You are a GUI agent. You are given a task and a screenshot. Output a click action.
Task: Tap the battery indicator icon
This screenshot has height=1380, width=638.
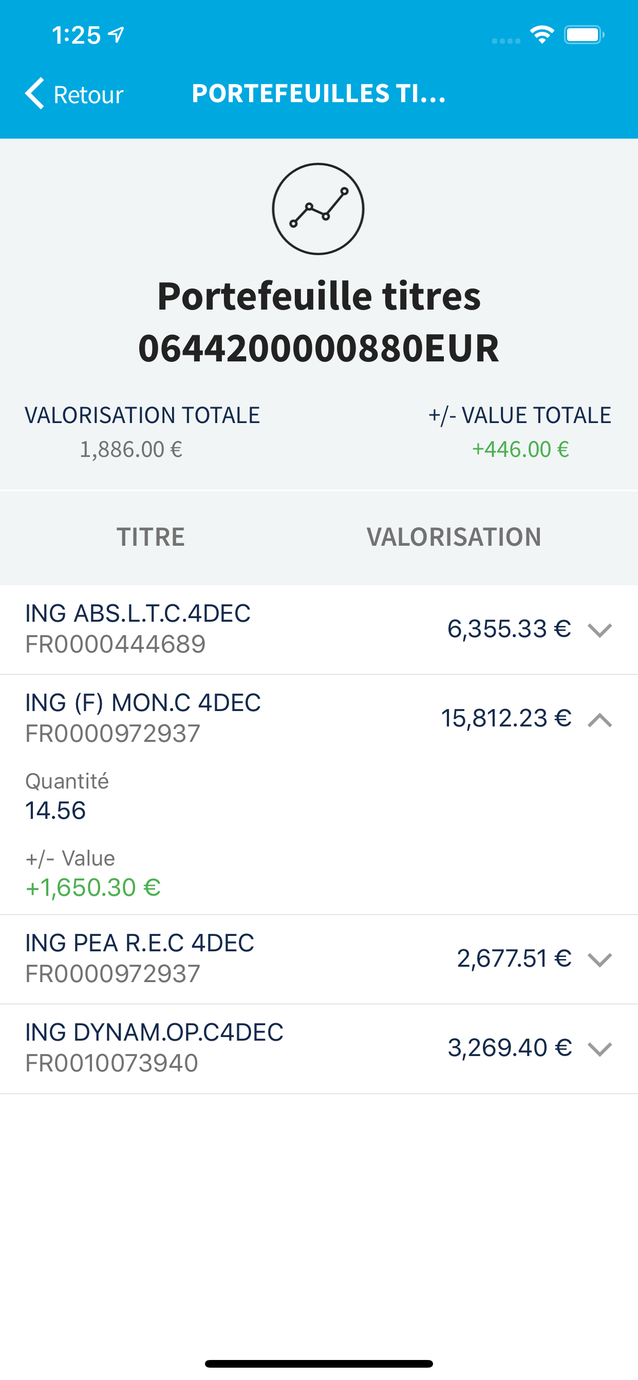tap(585, 35)
